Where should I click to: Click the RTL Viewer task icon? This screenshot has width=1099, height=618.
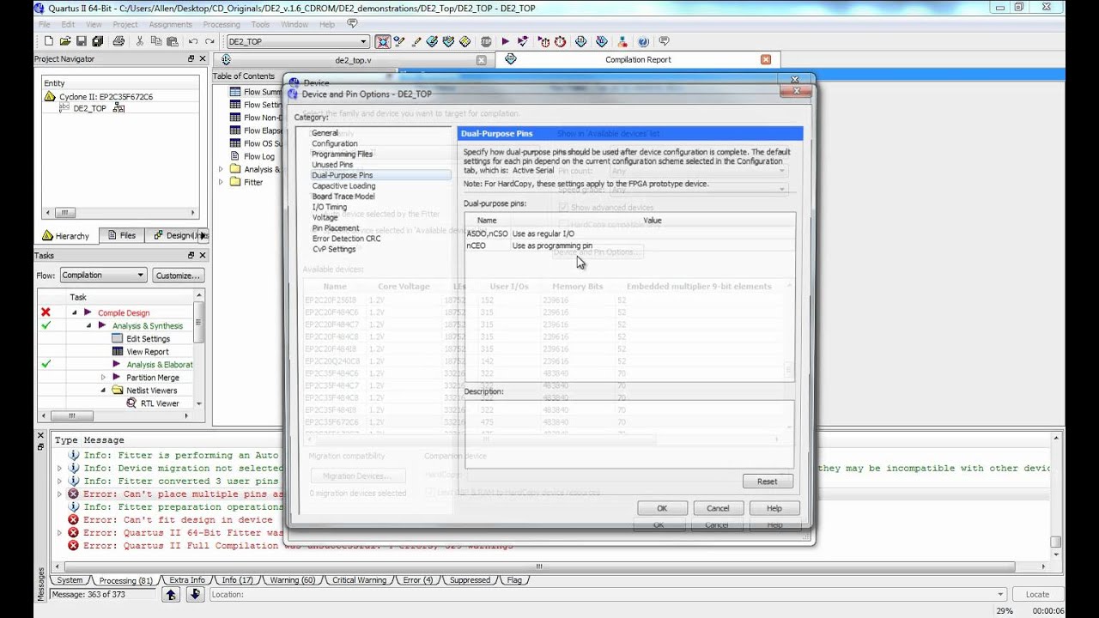pyautogui.click(x=131, y=403)
